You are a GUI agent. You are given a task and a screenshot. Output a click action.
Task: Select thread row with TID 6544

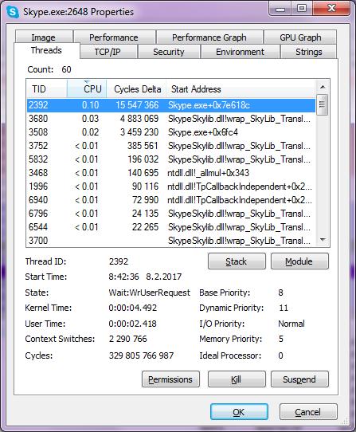click(171, 226)
